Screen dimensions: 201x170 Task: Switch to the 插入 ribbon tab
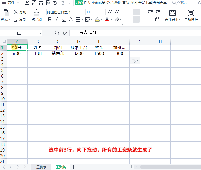[87, 3]
